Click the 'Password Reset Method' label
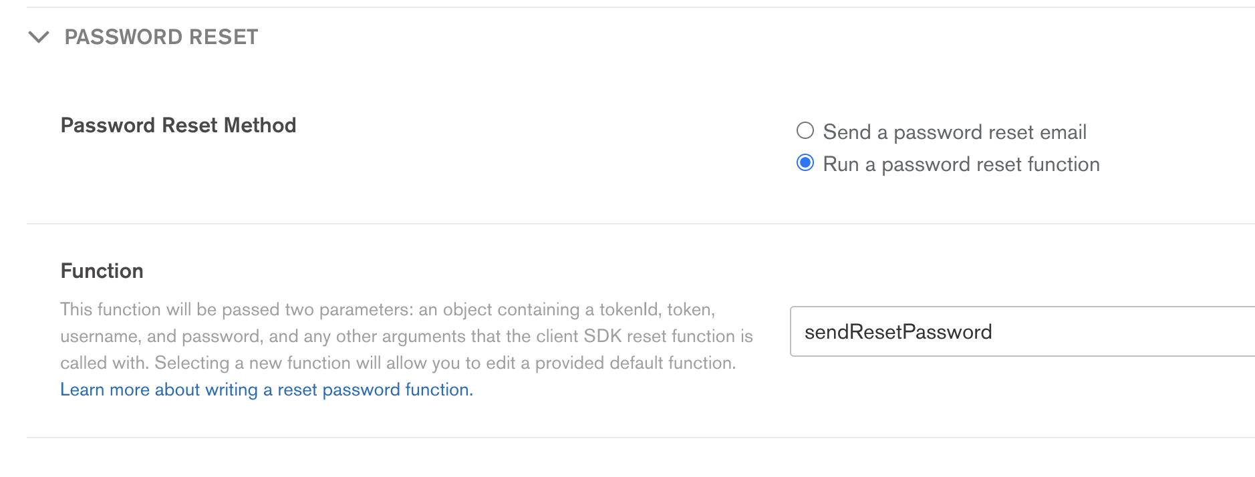 (178, 126)
